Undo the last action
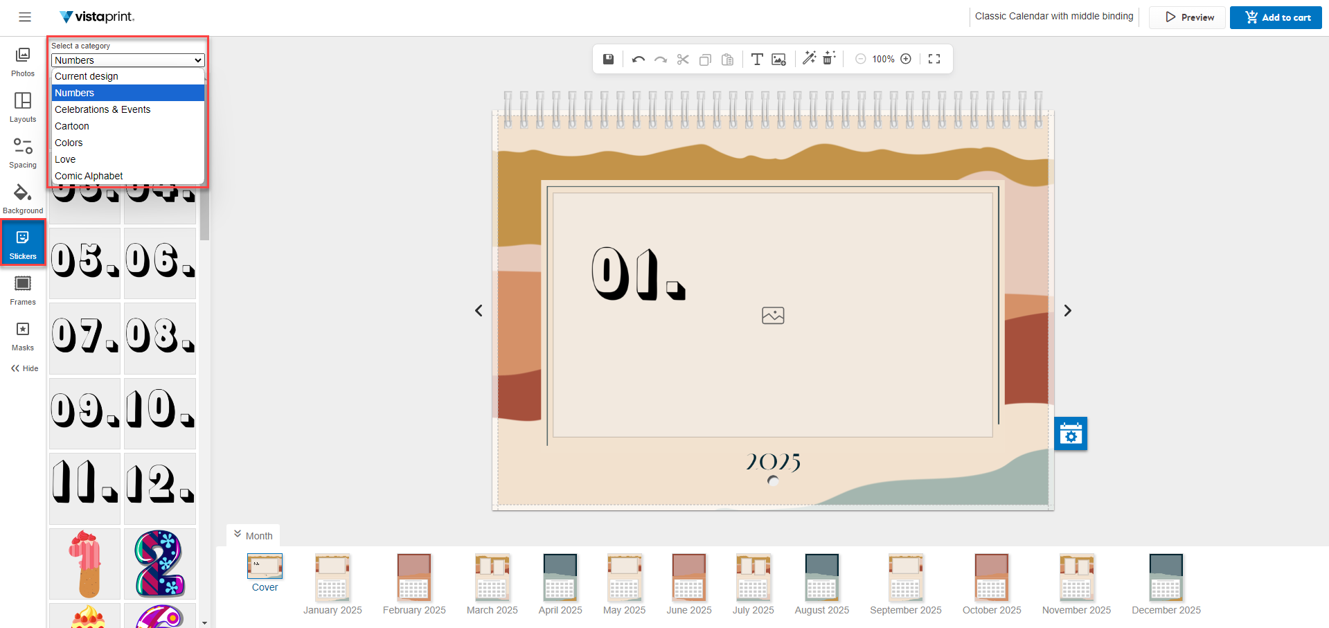This screenshot has width=1329, height=628. [639, 60]
